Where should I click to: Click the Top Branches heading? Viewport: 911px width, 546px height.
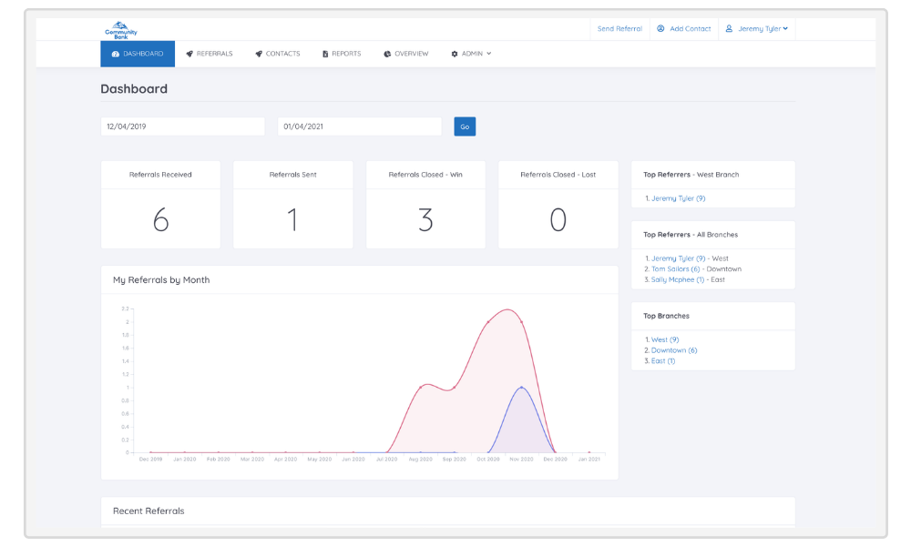tap(667, 317)
